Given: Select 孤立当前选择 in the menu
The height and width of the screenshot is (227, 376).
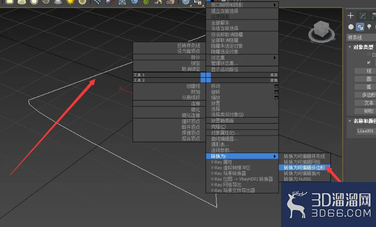Looking at the screenshot, I should click(242, 11).
